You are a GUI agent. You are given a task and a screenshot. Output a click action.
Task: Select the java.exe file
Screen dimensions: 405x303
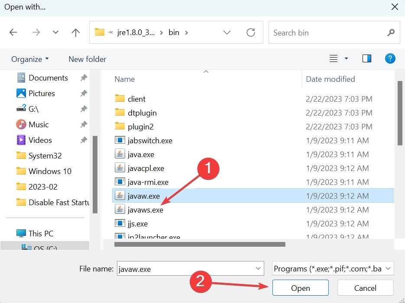point(141,155)
